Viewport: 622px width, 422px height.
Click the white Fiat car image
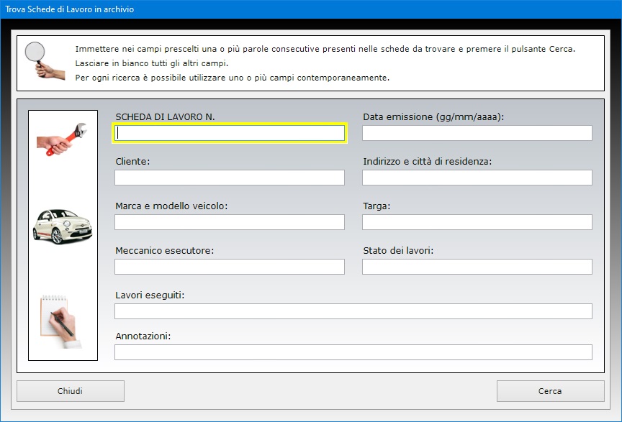[x=63, y=226]
